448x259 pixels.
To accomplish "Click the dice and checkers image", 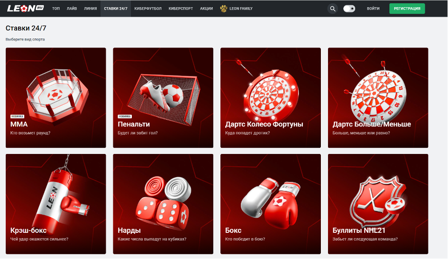I will (162, 200).
